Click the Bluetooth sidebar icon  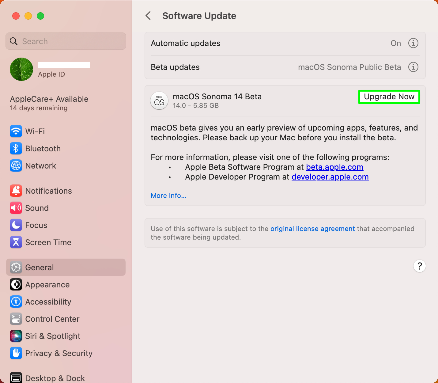tap(16, 149)
